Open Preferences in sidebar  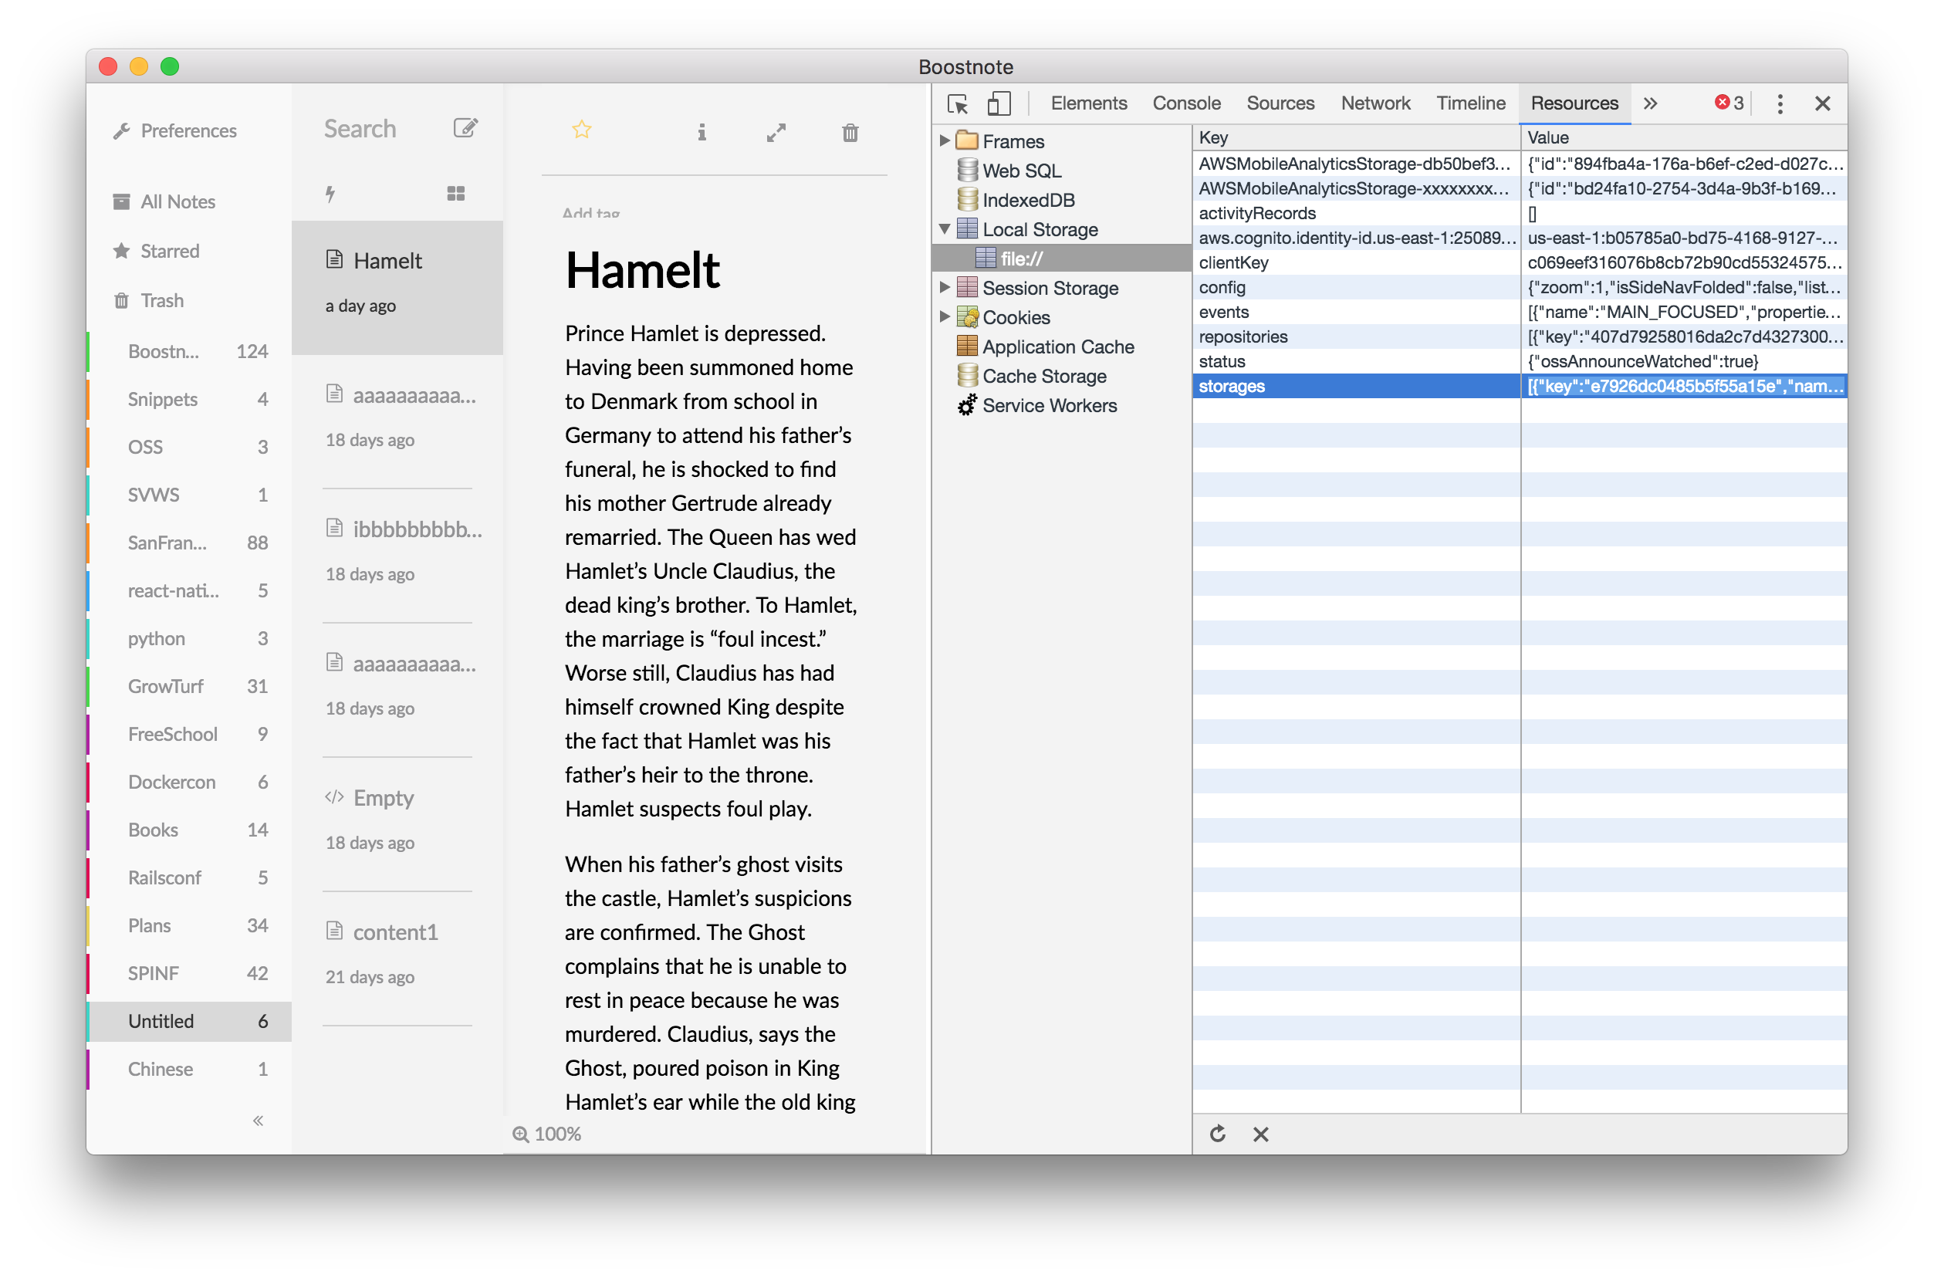[x=188, y=130]
